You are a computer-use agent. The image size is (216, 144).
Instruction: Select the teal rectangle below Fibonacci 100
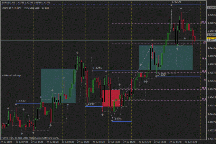[x=166, y=58]
